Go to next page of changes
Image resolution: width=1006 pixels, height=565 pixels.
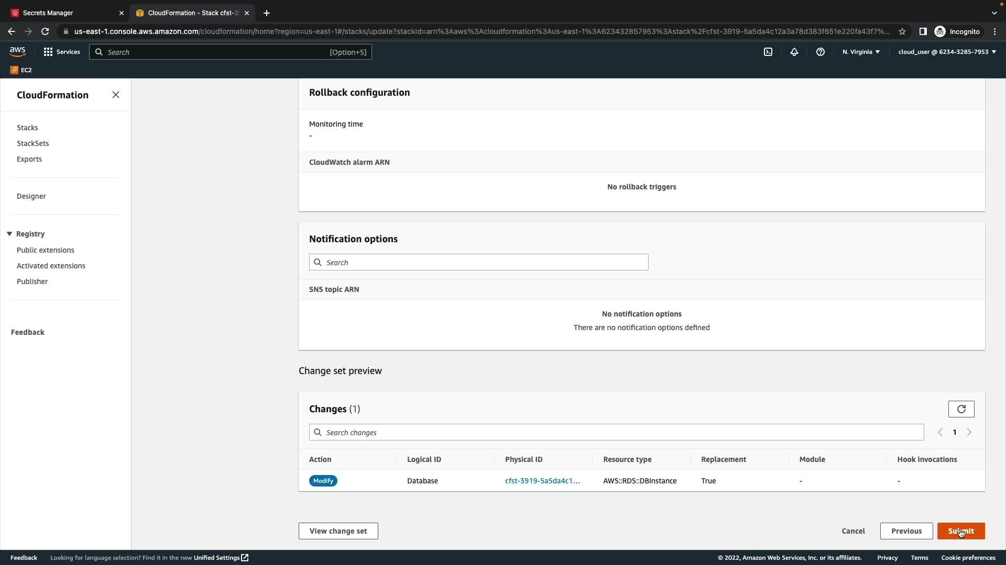[x=969, y=432]
